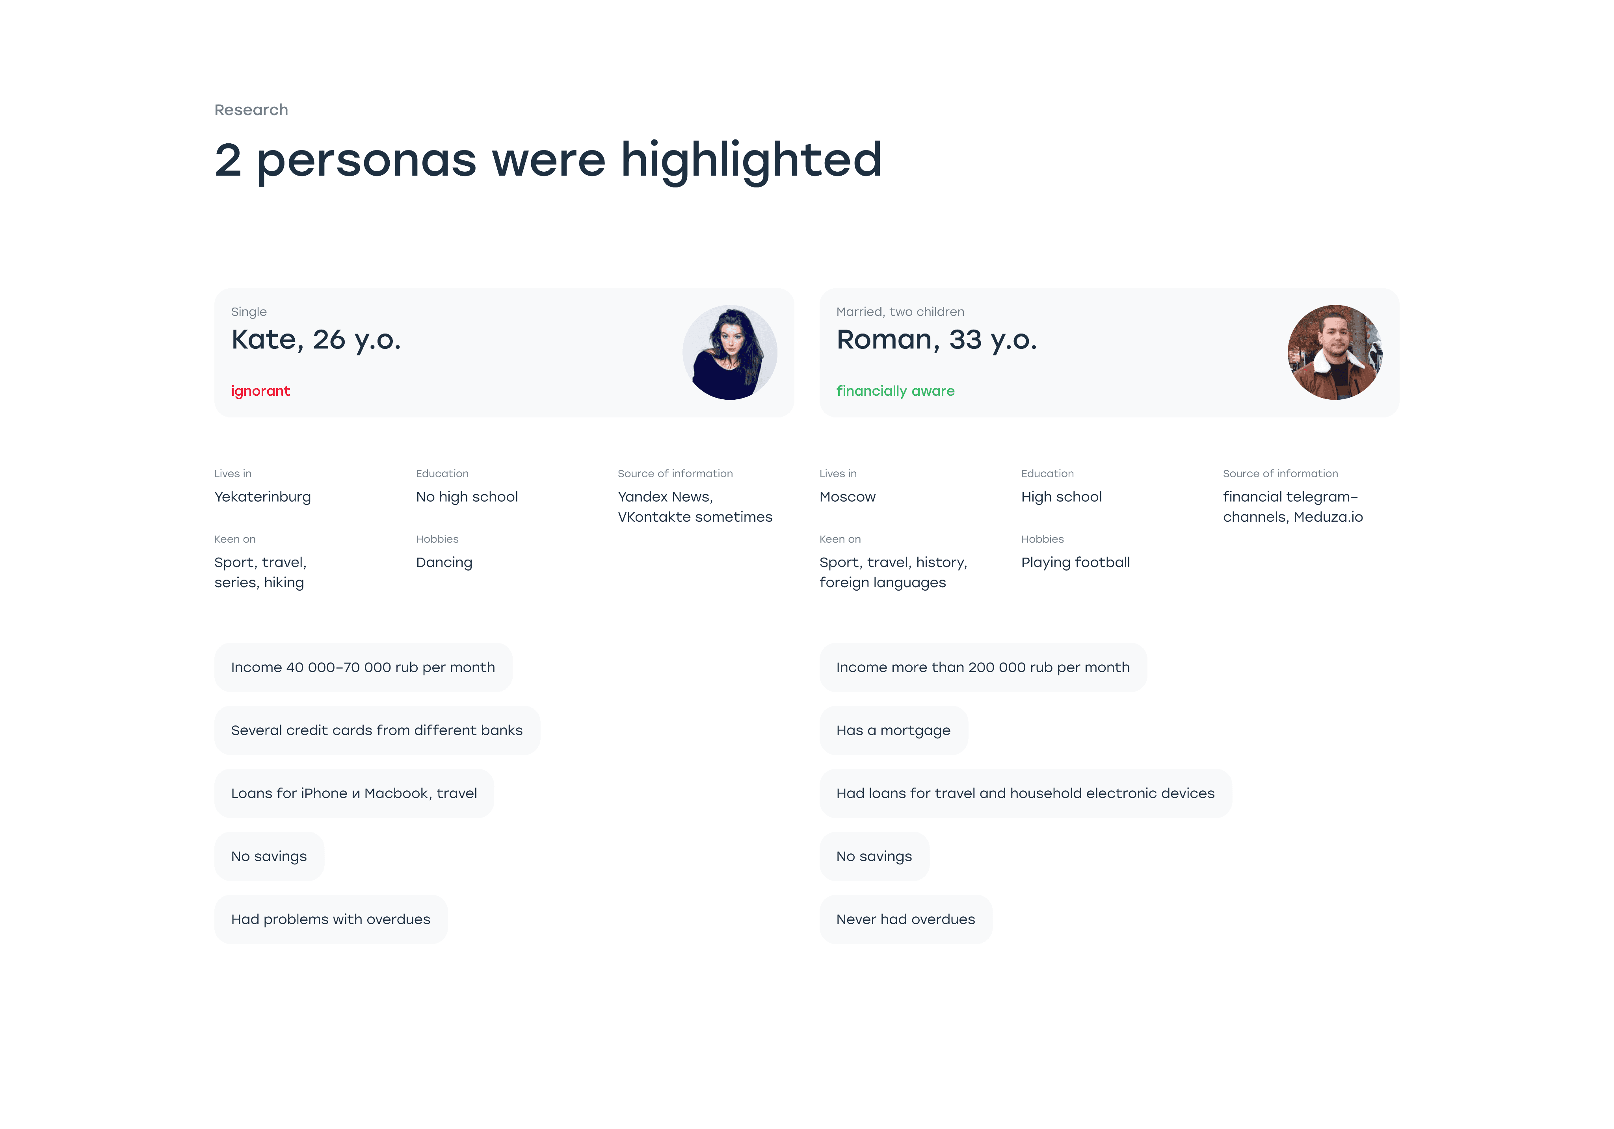1614x1129 pixels.
Task: Click the 'Roman, 33 y.o.' heading
Action: (x=936, y=340)
